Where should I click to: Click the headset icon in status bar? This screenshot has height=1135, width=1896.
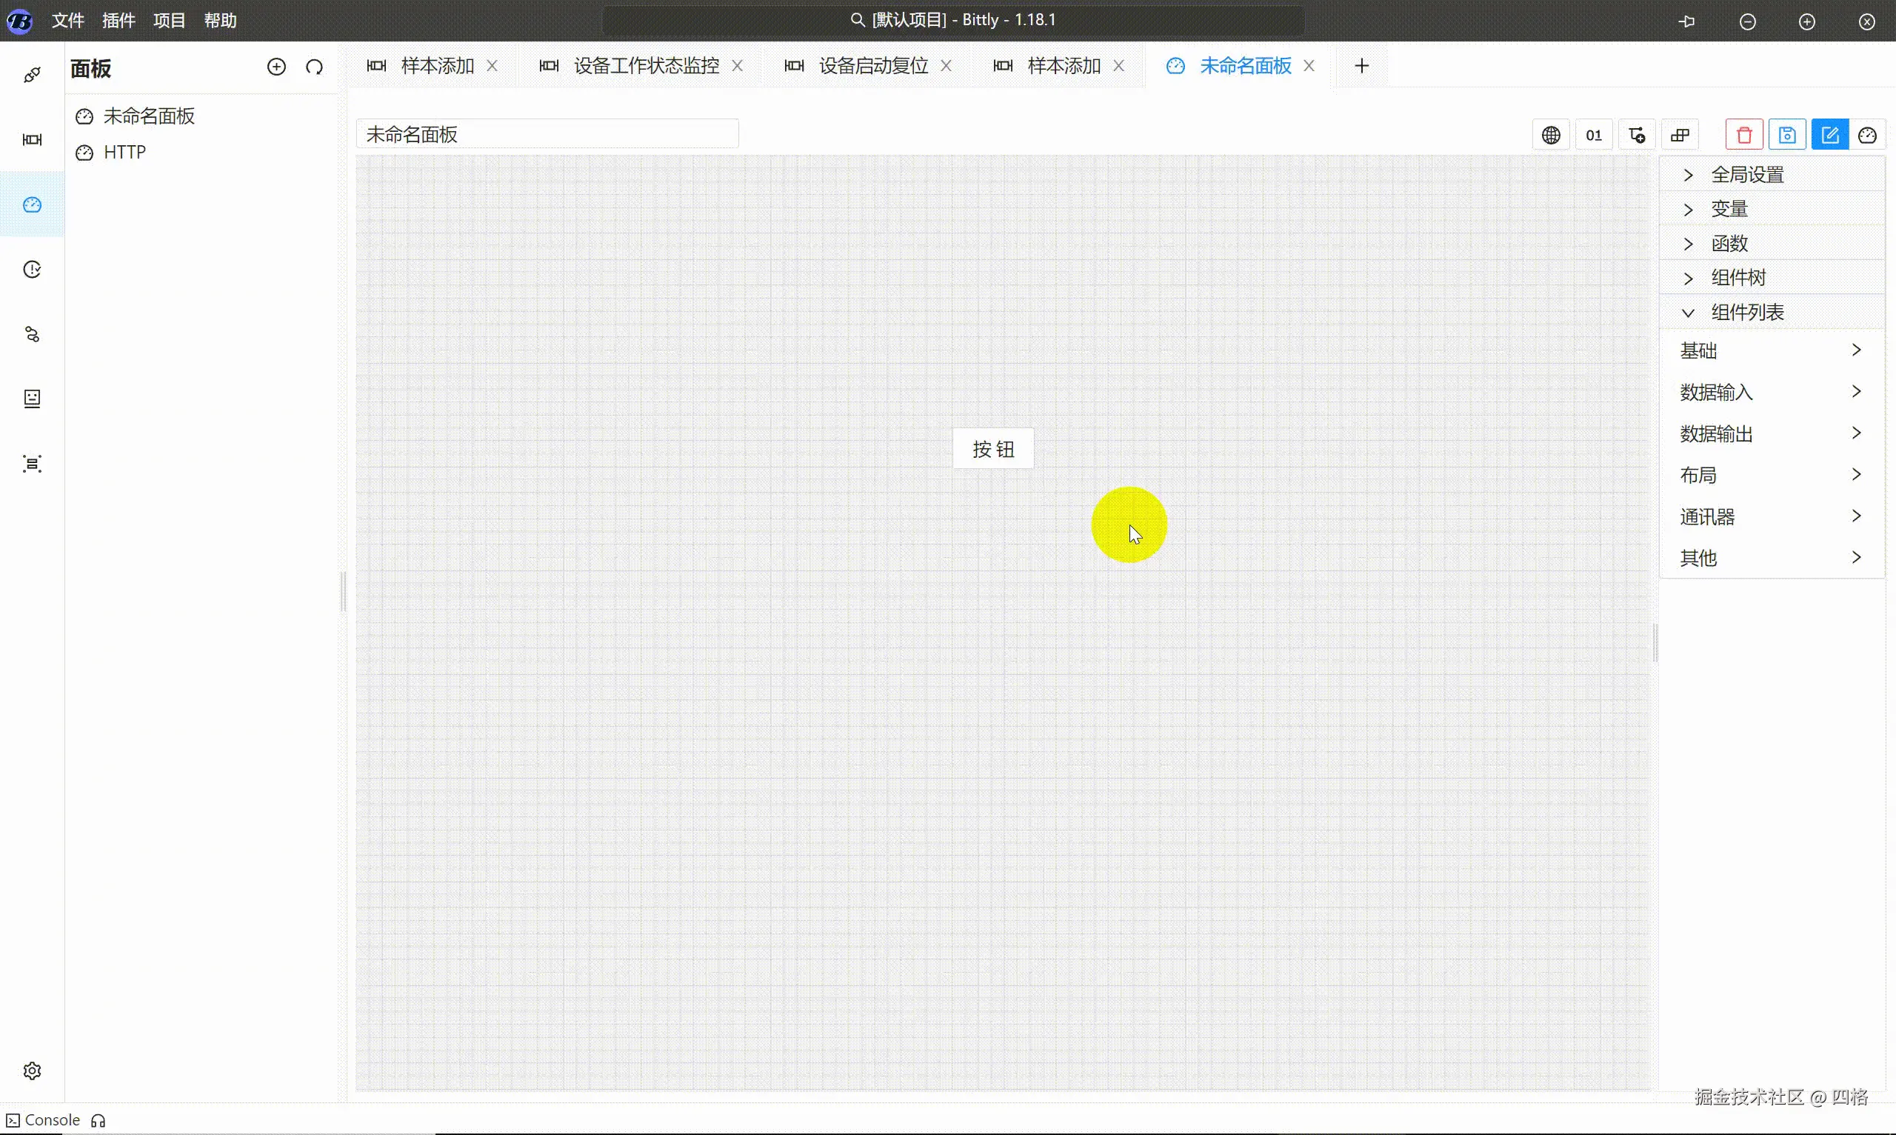98,1120
